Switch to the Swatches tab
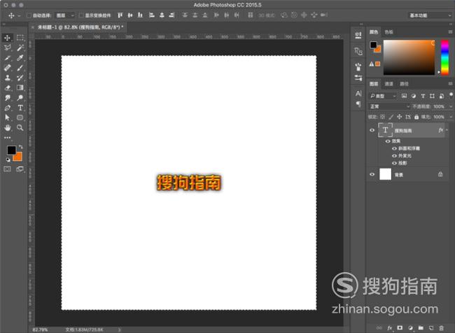Viewport: 455px width, 333px height. 388,32
